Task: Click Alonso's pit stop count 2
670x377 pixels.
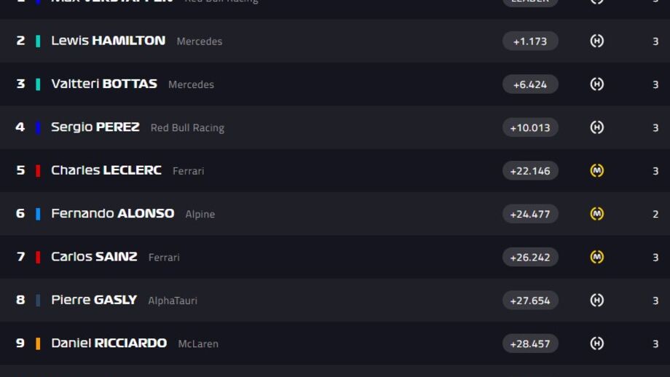Action: point(655,214)
